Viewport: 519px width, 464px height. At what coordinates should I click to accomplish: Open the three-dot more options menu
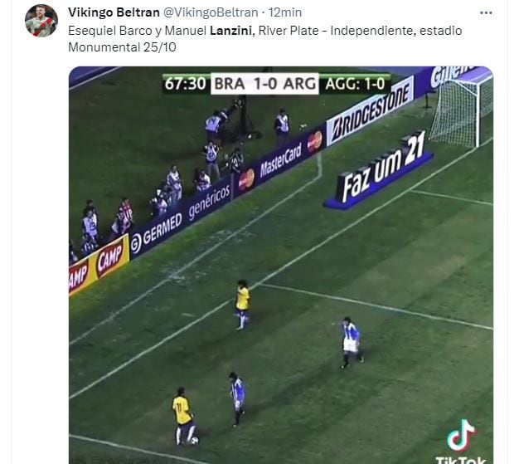point(486,13)
